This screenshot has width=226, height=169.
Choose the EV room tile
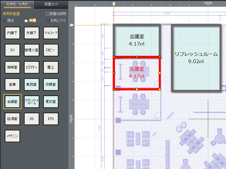12,50
